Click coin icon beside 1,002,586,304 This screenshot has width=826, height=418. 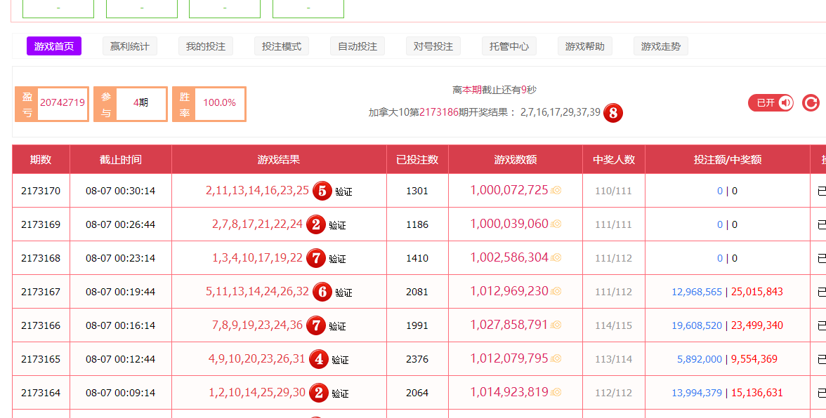click(556, 257)
